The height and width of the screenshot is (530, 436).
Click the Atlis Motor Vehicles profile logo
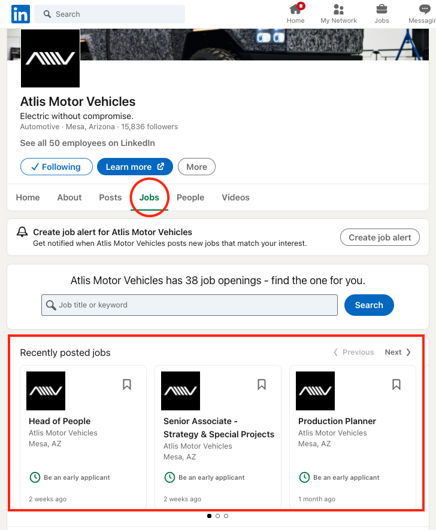point(50,58)
